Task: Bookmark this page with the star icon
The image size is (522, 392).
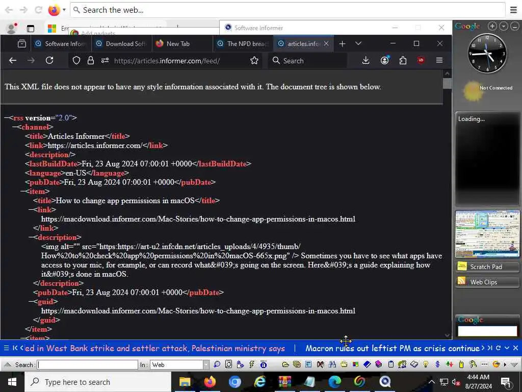Action: pyautogui.click(x=254, y=60)
